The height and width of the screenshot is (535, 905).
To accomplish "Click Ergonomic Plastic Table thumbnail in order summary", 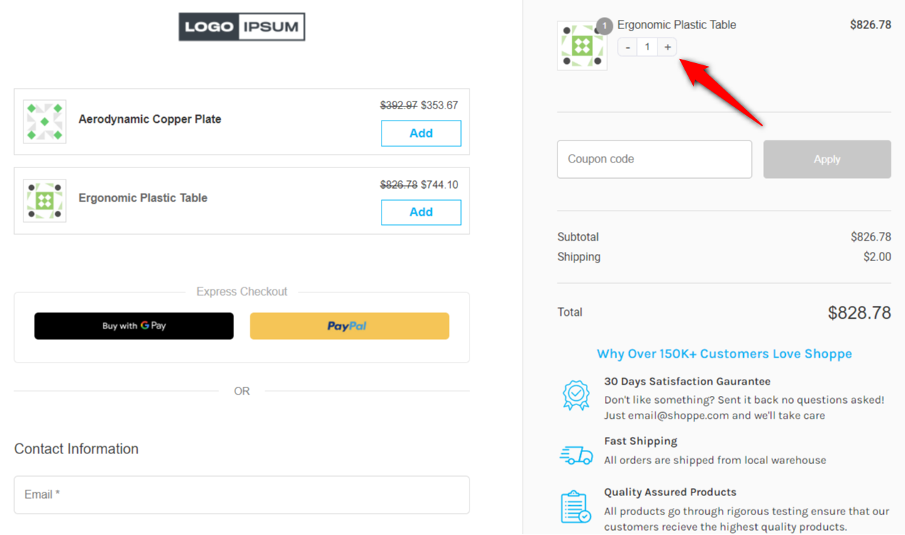I will click(582, 46).
